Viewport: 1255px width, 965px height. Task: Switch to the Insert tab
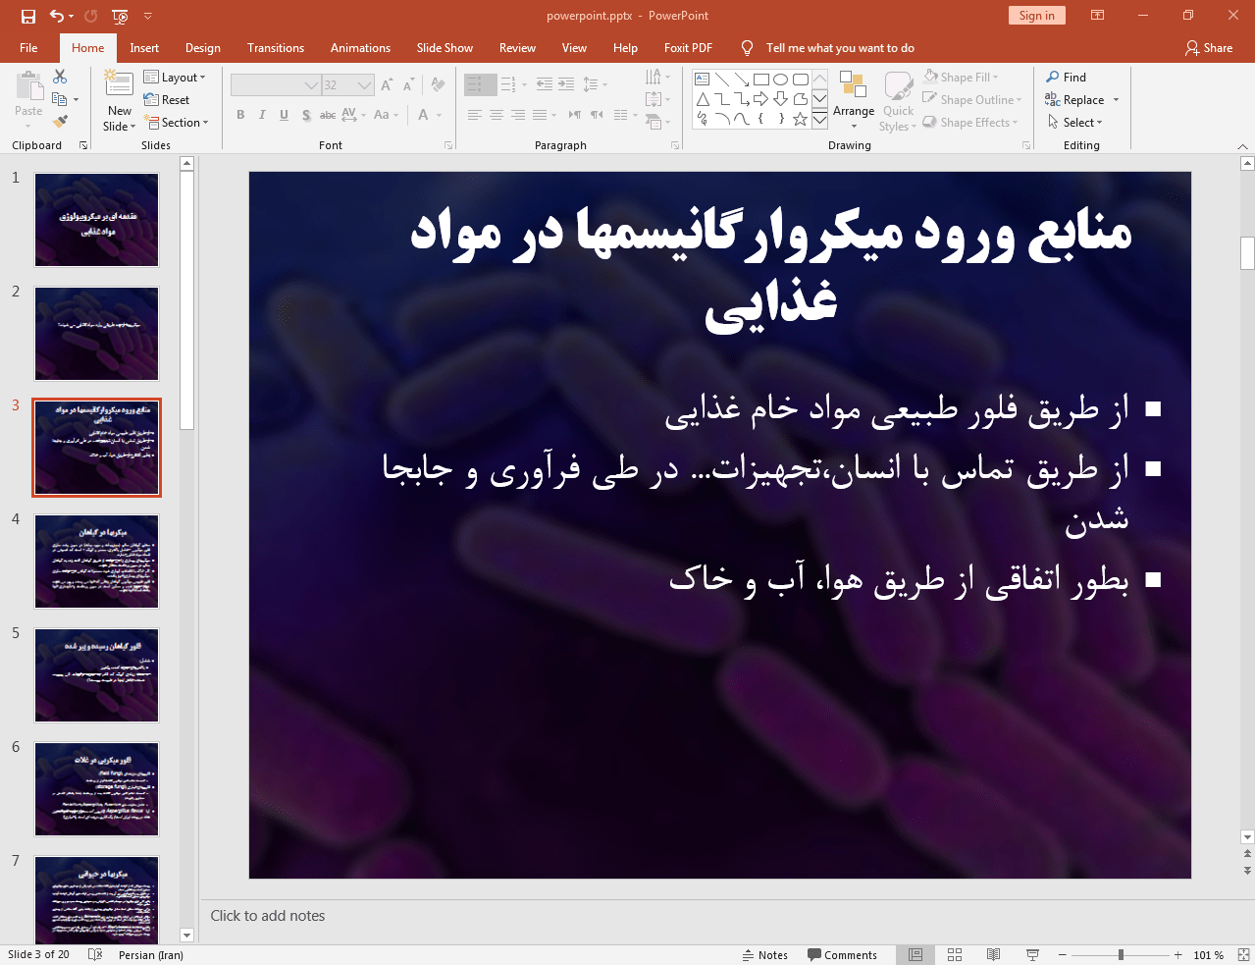pyautogui.click(x=144, y=47)
